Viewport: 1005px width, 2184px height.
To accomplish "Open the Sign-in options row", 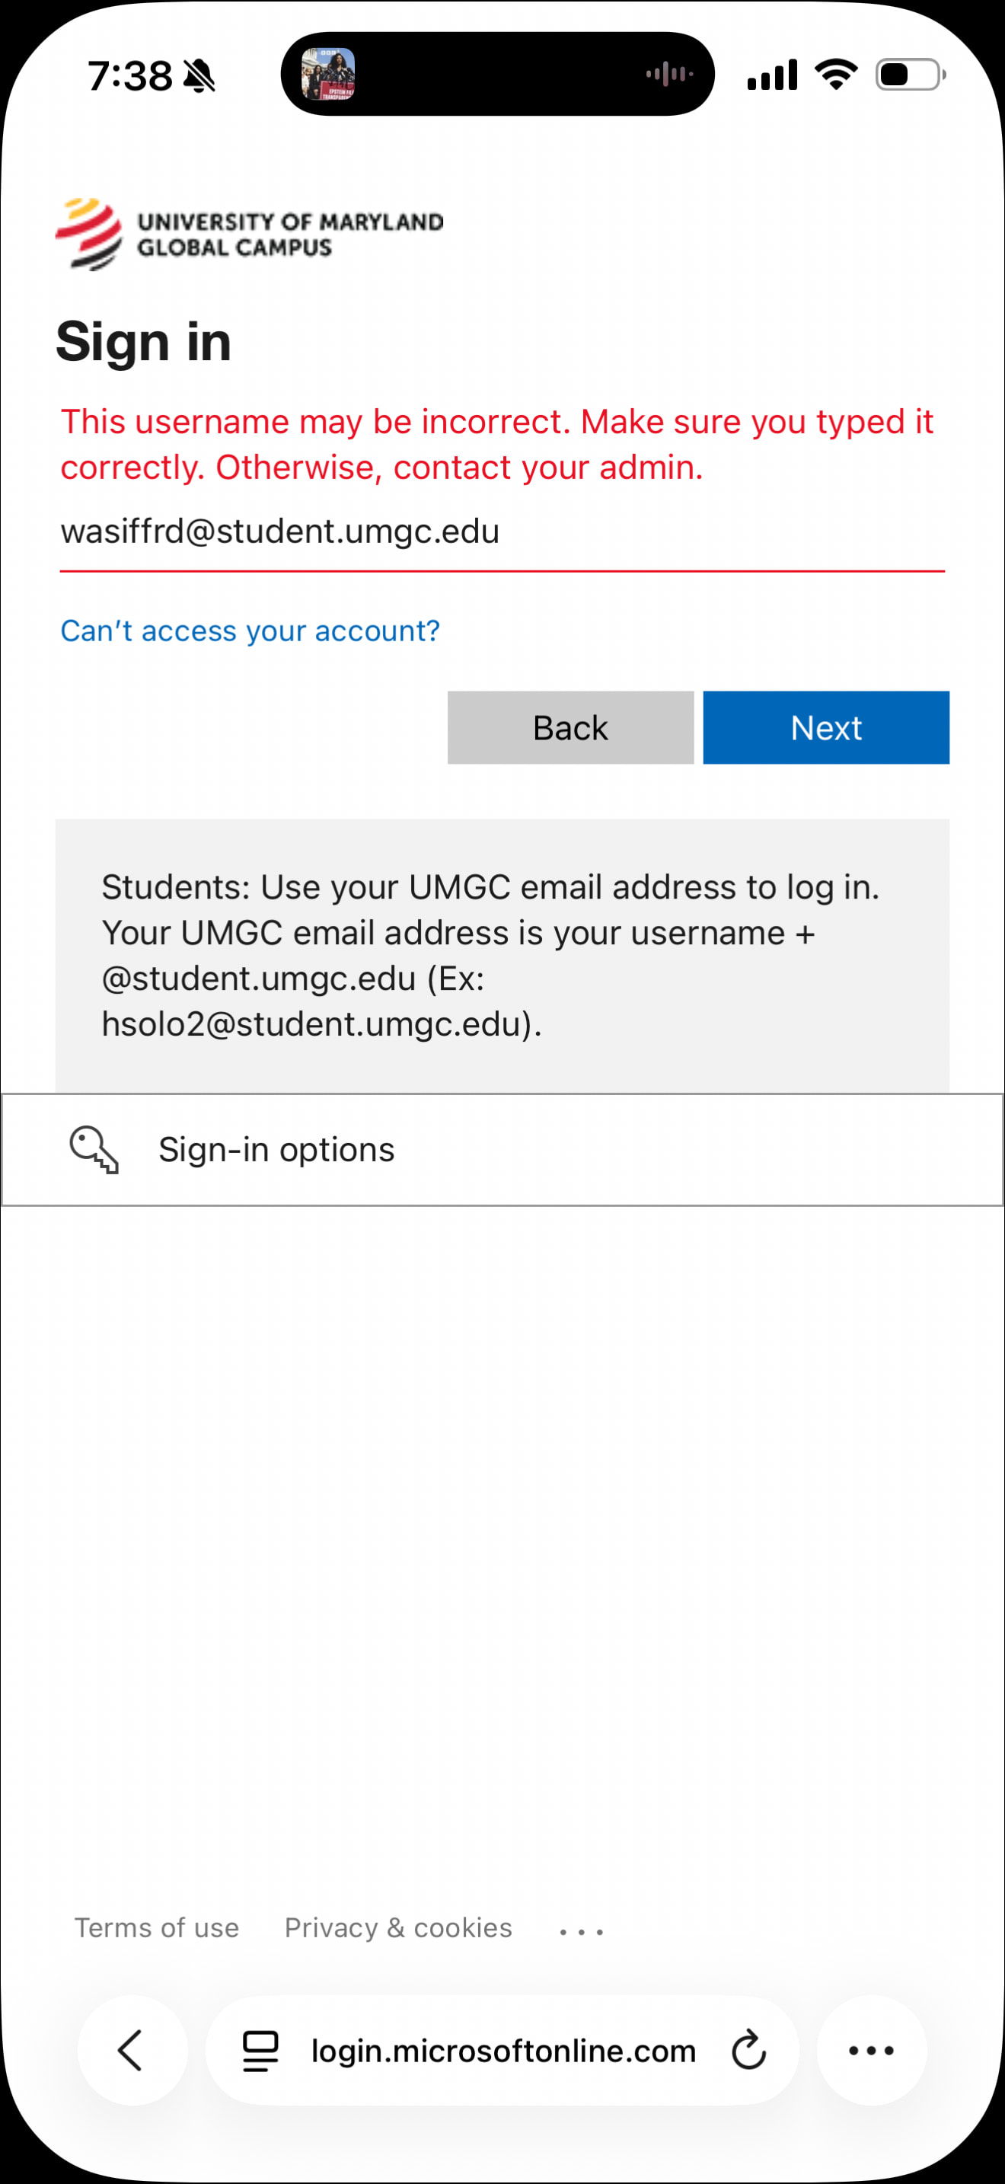I will coord(502,1150).
